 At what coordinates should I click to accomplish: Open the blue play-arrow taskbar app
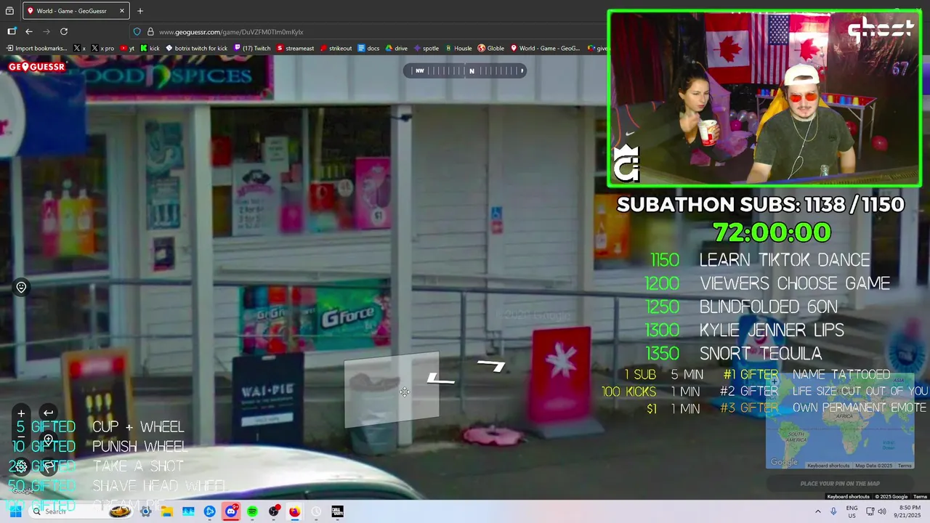tap(210, 511)
